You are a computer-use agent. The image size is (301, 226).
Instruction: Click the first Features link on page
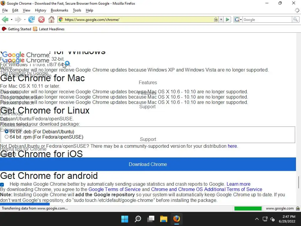(148, 83)
